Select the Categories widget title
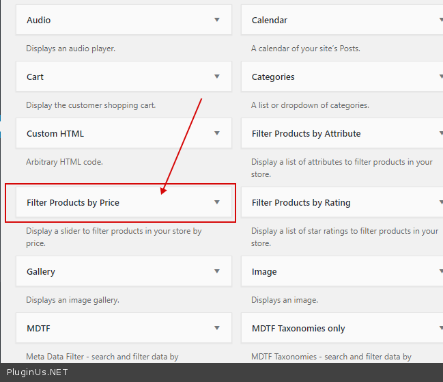The width and height of the screenshot is (443, 382). pyautogui.click(x=273, y=77)
